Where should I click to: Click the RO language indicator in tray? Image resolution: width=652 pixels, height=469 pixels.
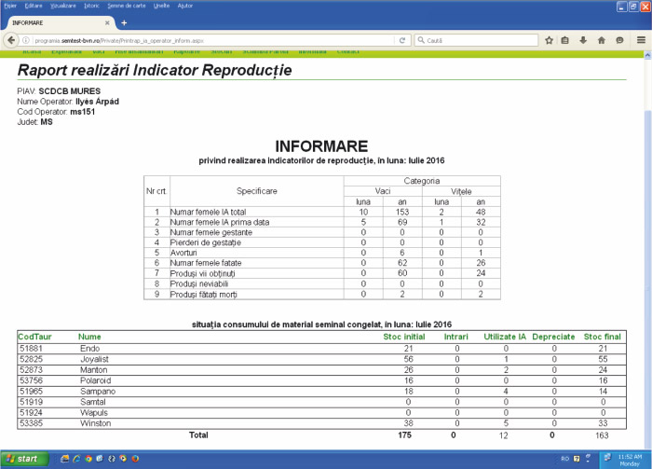[564, 459]
